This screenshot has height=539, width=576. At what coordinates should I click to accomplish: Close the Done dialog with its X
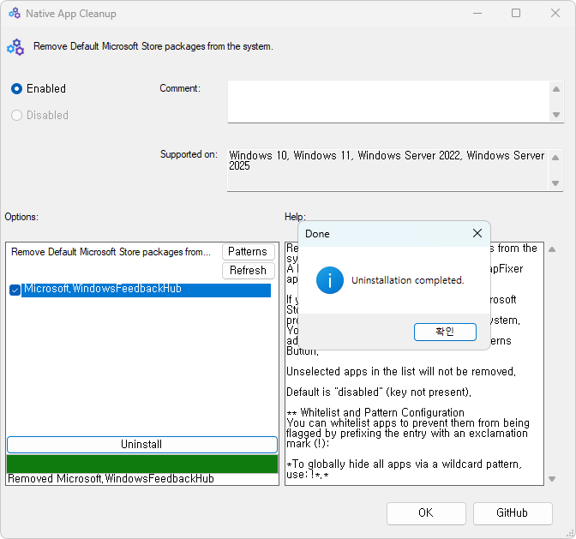477,233
